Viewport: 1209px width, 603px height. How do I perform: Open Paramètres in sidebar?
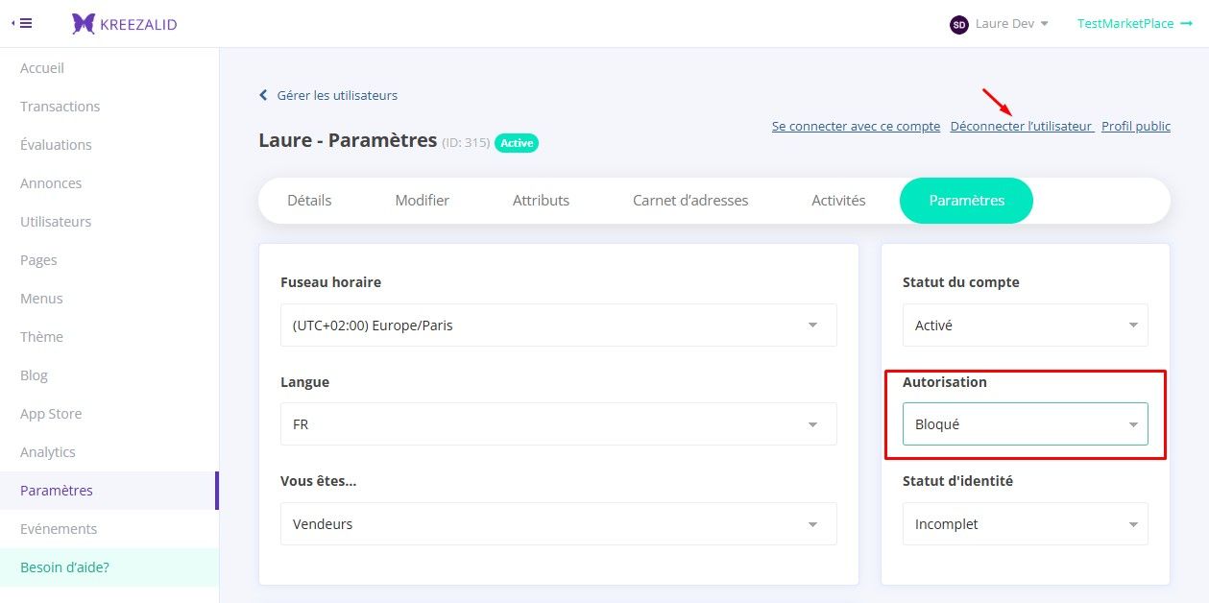tap(109, 491)
